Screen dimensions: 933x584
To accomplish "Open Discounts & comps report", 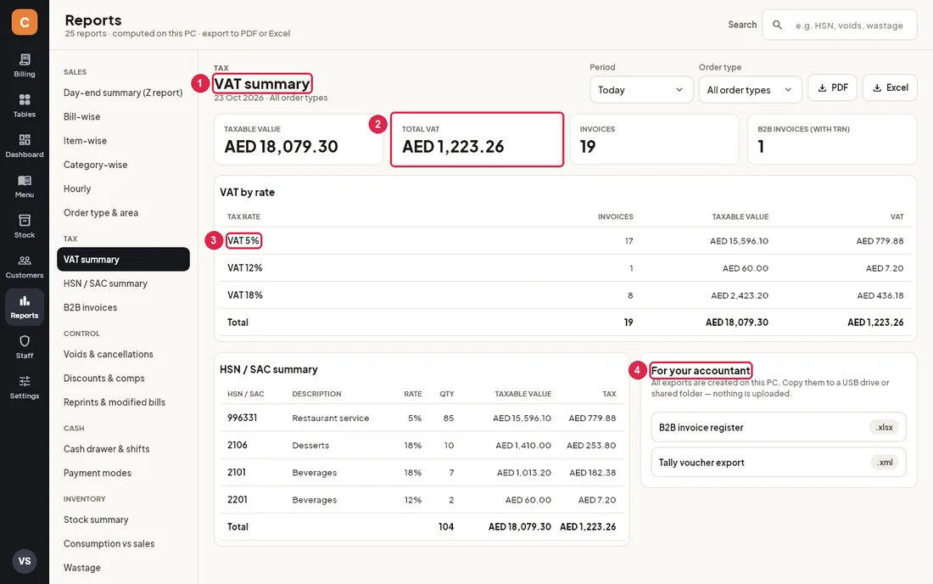I will coord(123,378).
